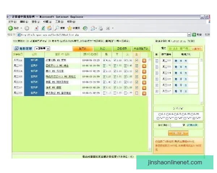Image resolution: width=217 pixels, height=173 pixels.
Task: Open the 编辑 (Edit) menu
Action: [24, 22]
